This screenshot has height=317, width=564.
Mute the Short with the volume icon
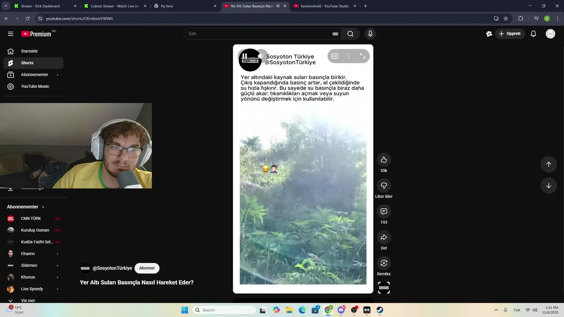click(x=261, y=56)
